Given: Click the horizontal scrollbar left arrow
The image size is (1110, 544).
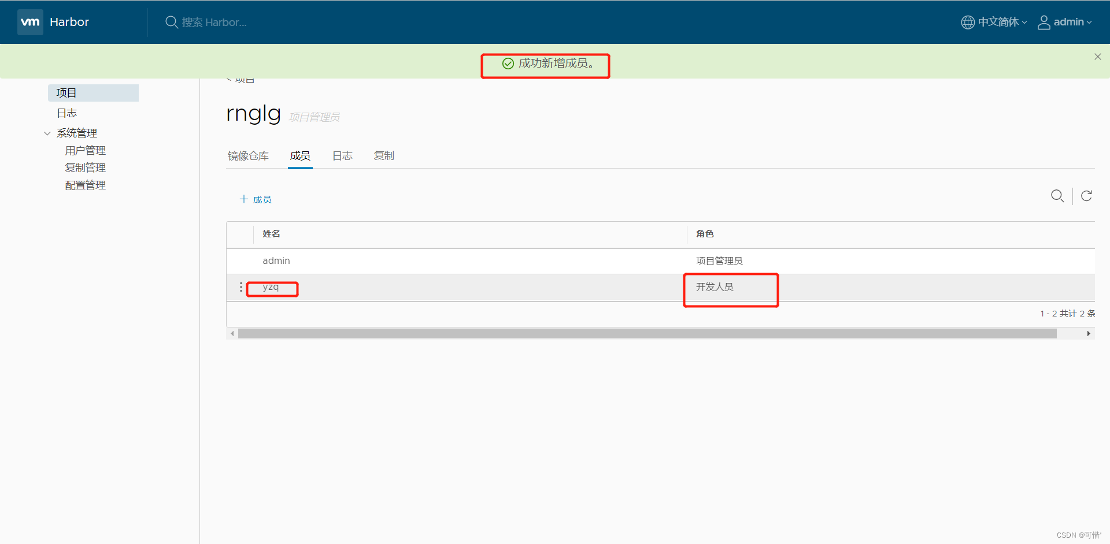Looking at the screenshot, I should [232, 334].
